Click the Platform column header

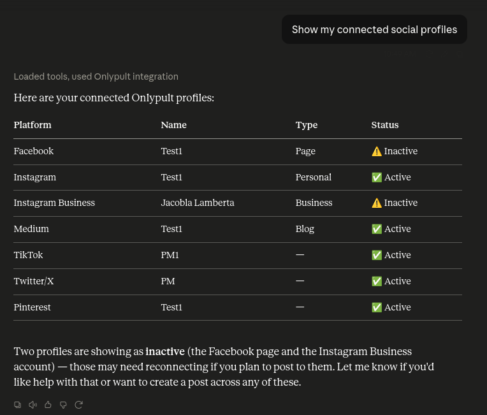[33, 125]
